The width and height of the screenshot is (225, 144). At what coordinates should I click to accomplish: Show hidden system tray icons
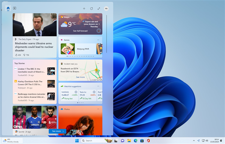(194, 141)
